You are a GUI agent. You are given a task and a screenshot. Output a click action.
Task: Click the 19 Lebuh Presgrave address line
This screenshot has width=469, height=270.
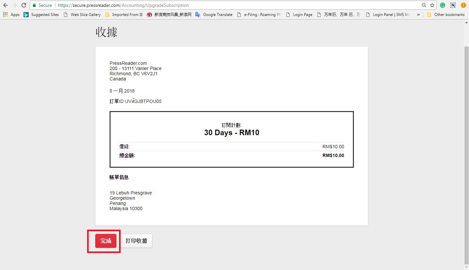pyautogui.click(x=131, y=193)
